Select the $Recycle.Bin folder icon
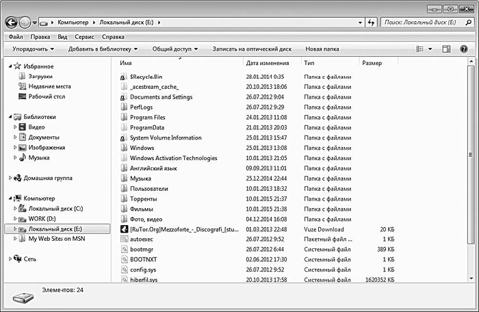The image size is (479, 312). click(x=123, y=77)
